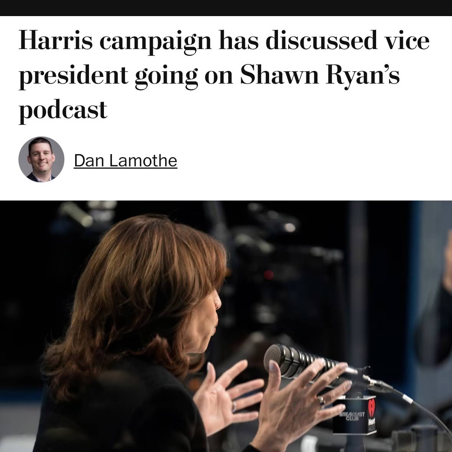
Task: Click the black header bar at top
Action: (x=226, y=8)
